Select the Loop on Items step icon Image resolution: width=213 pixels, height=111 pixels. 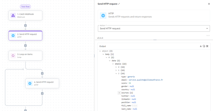click(x=13, y=56)
